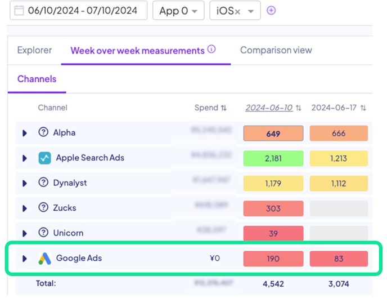This screenshot has width=387, height=298.
Task: Click the calendar icon in date field
Action: click(19, 11)
